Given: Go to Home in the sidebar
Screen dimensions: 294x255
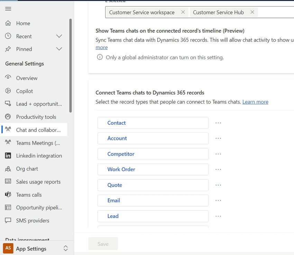Looking at the screenshot, I should 23,23.
